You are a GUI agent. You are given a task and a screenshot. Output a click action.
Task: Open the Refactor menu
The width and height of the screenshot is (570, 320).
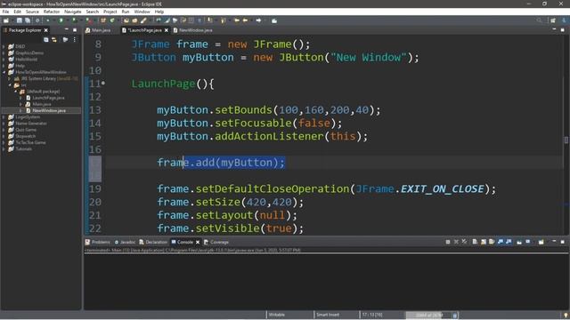[52, 12]
